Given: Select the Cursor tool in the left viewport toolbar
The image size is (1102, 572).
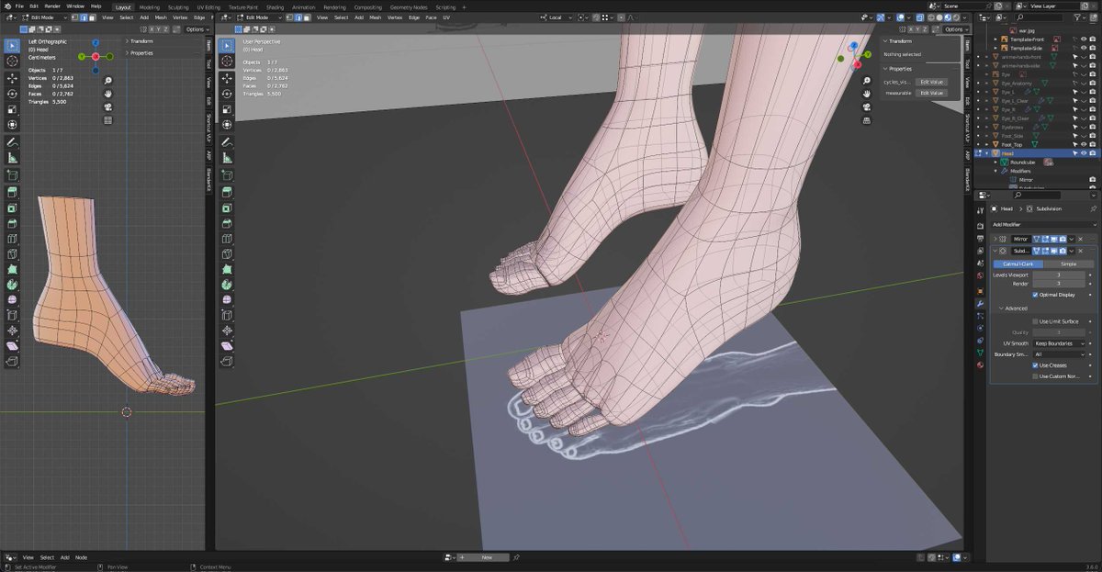Looking at the screenshot, I should [x=12, y=61].
